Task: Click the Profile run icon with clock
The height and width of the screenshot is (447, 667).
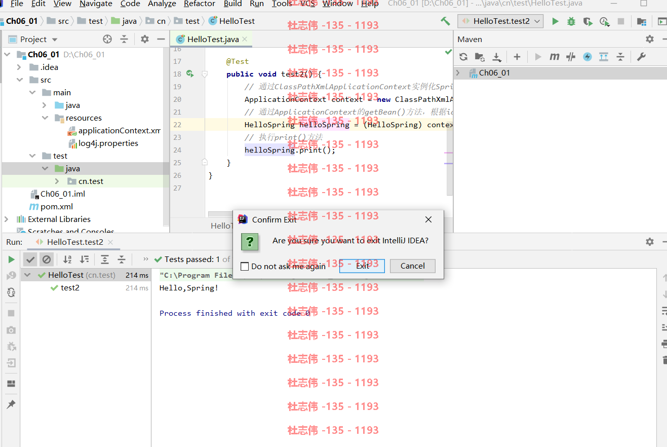Action: 604,21
